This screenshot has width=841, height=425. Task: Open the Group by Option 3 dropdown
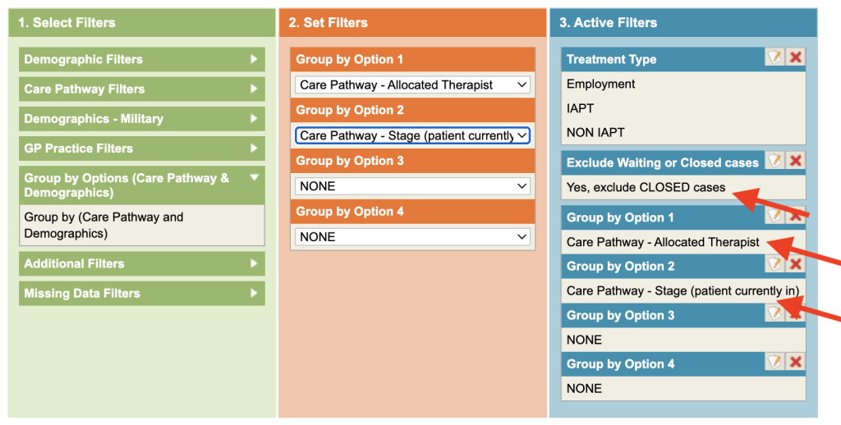412,186
